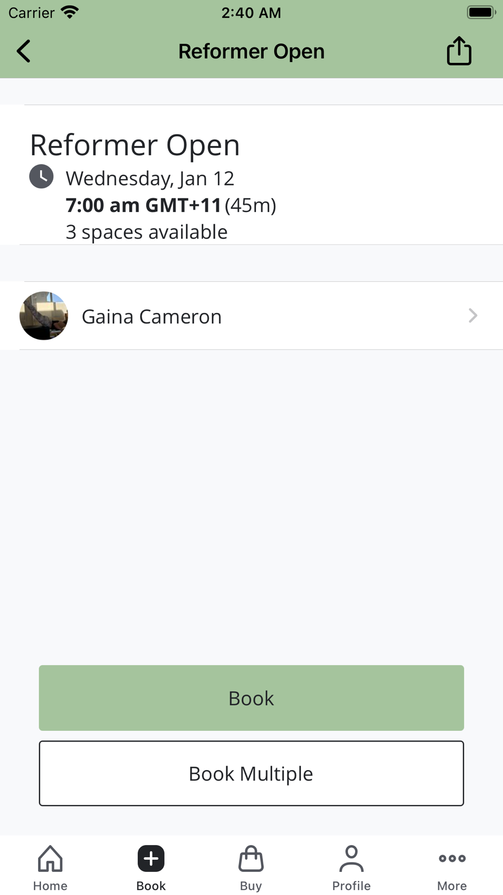Tap the Wi-Fi status icon
503x895 pixels.
(x=70, y=12)
